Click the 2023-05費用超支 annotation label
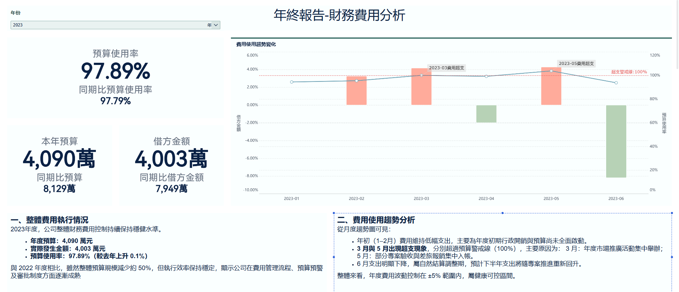Viewport: 679px width, 292px height. [576, 63]
